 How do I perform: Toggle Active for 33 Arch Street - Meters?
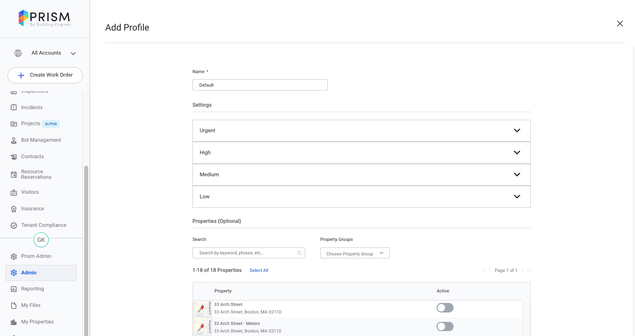pos(445,326)
